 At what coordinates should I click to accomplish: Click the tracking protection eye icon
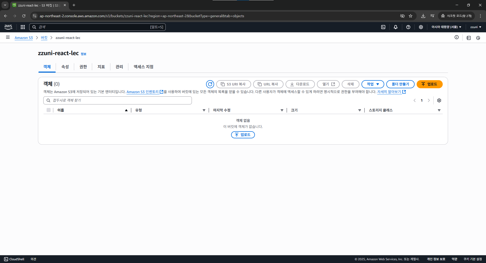click(402, 16)
